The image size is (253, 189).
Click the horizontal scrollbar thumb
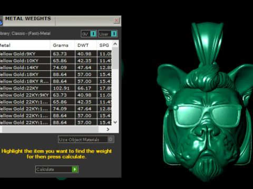click(x=50, y=129)
